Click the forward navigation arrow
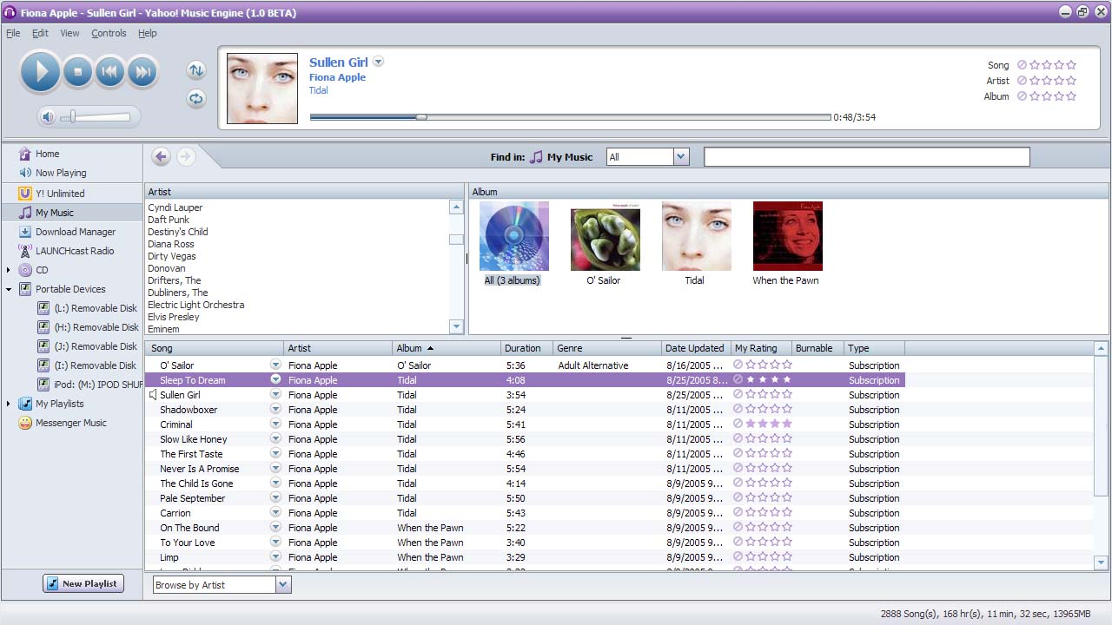Screen dimensions: 1112x625 point(186,156)
